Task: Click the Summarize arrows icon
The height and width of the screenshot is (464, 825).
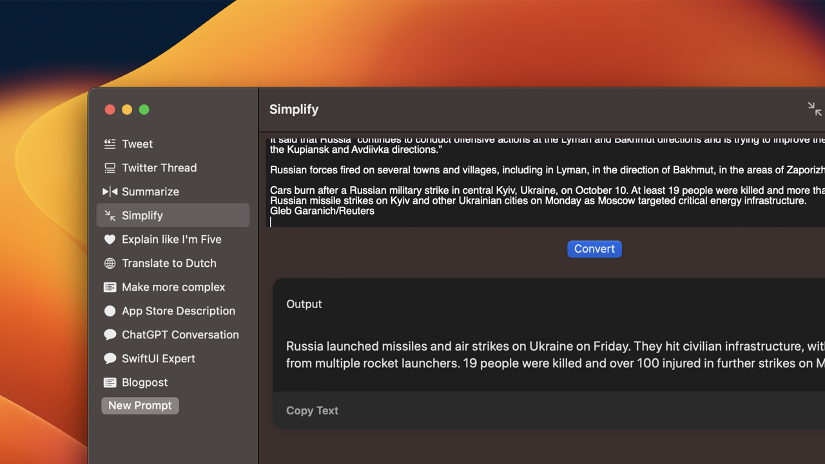Action: [110, 192]
